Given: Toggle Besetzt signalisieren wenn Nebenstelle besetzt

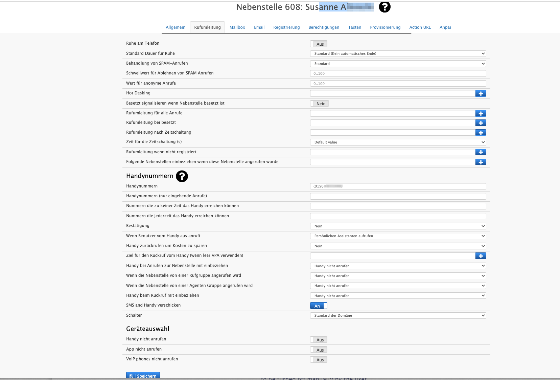Looking at the screenshot, I should [319, 104].
